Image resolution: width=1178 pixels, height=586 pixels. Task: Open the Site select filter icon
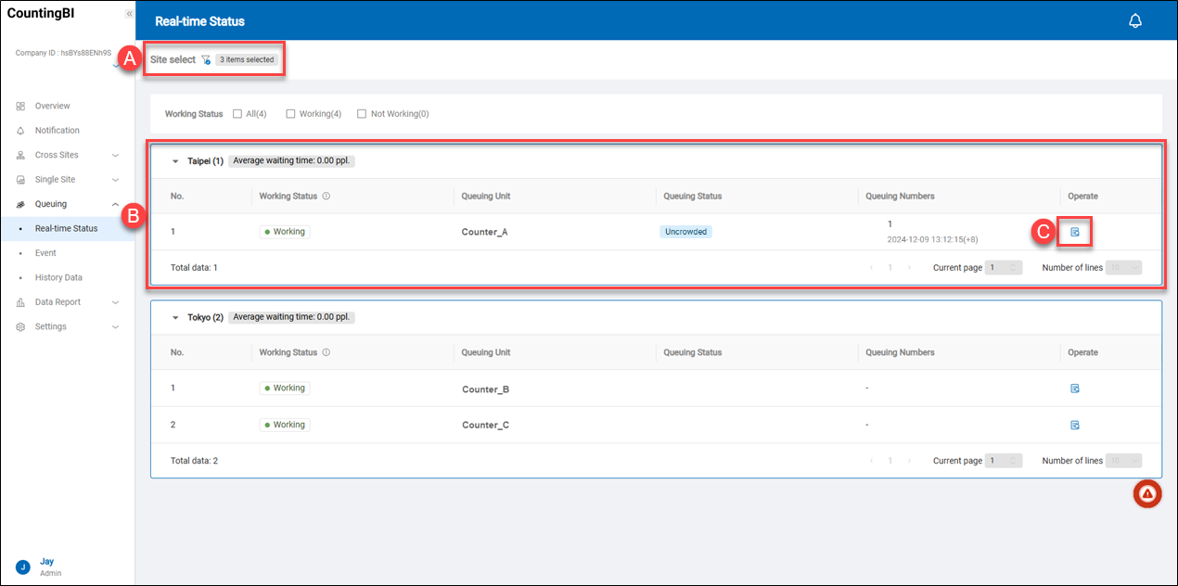(x=206, y=59)
